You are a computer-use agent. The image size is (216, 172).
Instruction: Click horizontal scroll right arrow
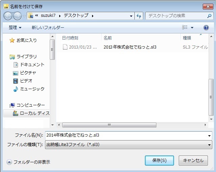pyautogui.click(x=205, y=125)
